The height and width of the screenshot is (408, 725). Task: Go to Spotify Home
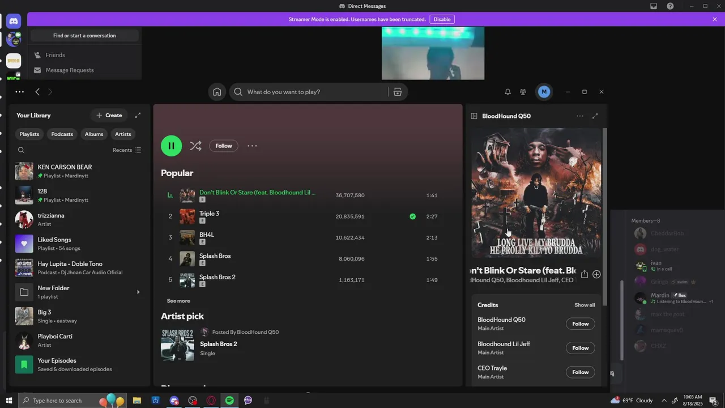click(x=217, y=92)
